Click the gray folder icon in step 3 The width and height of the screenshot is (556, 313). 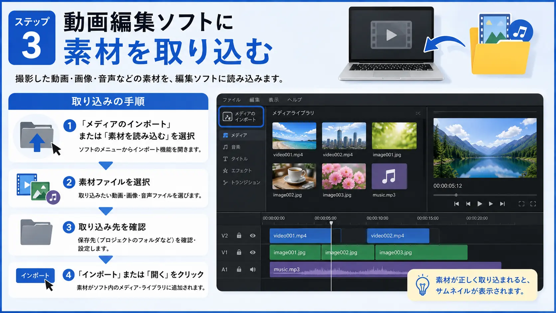point(36,232)
